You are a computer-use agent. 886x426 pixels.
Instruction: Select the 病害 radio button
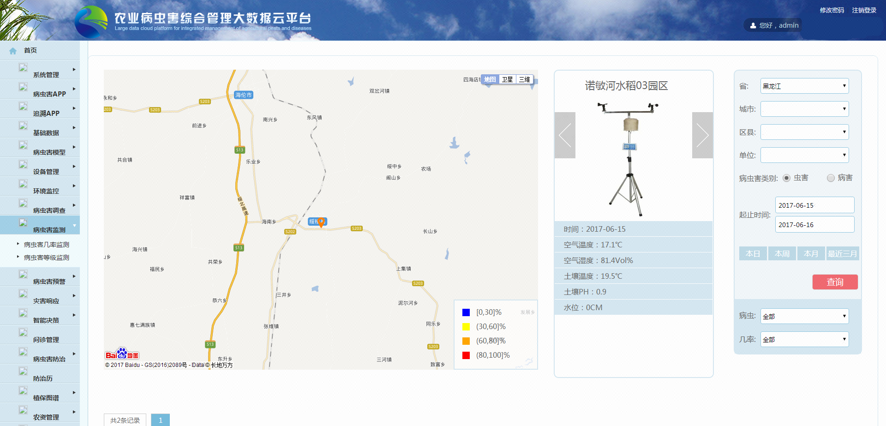[x=831, y=178]
